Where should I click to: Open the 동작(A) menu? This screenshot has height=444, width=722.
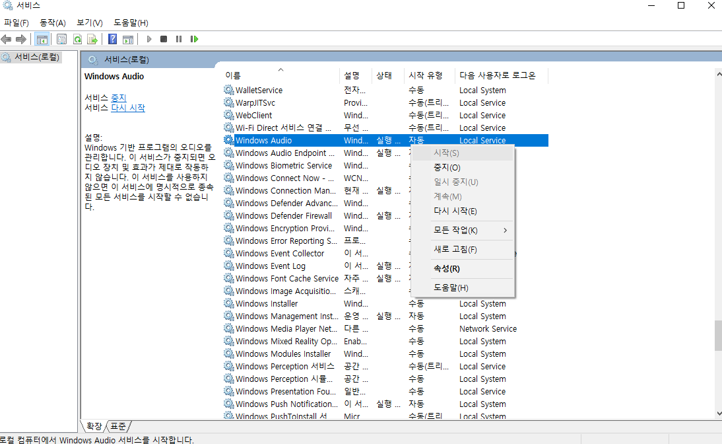click(x=52, y=22)
